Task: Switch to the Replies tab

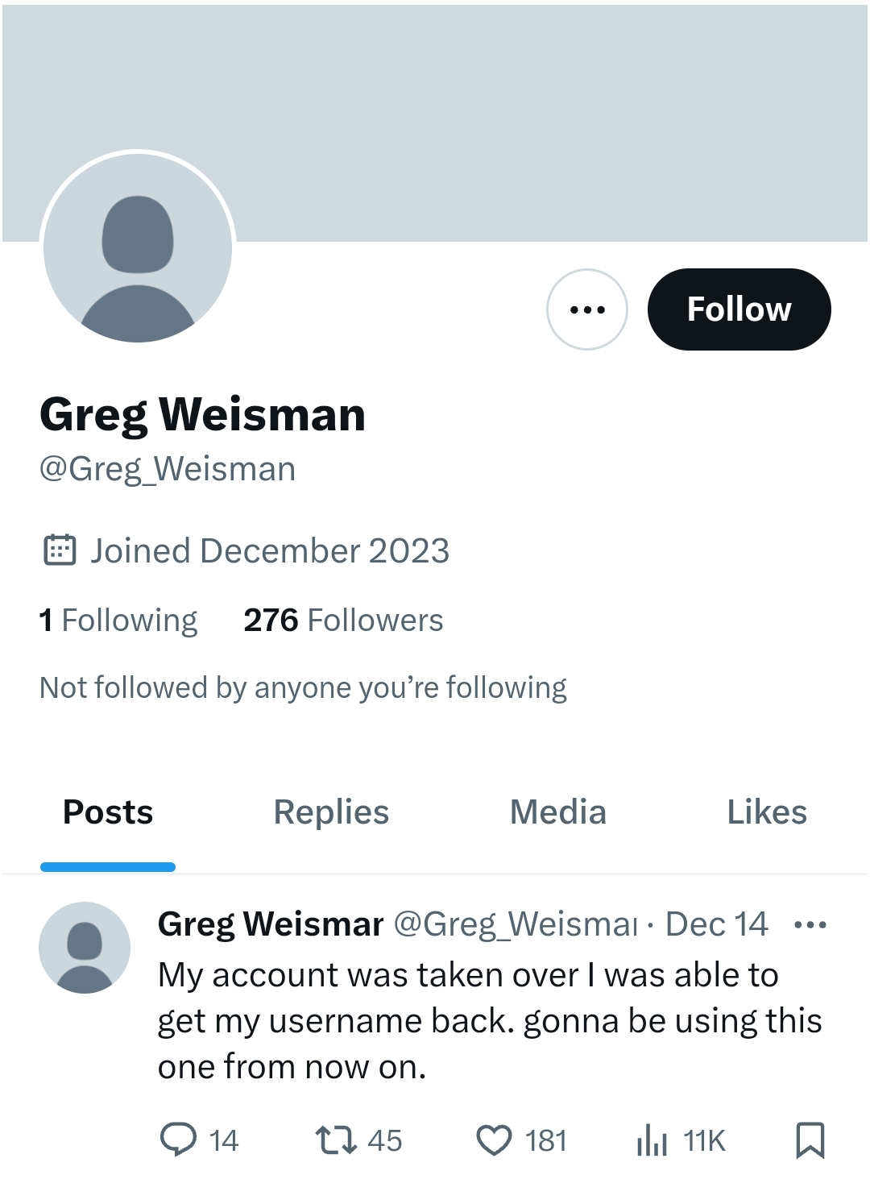Action: pos(331,812)
